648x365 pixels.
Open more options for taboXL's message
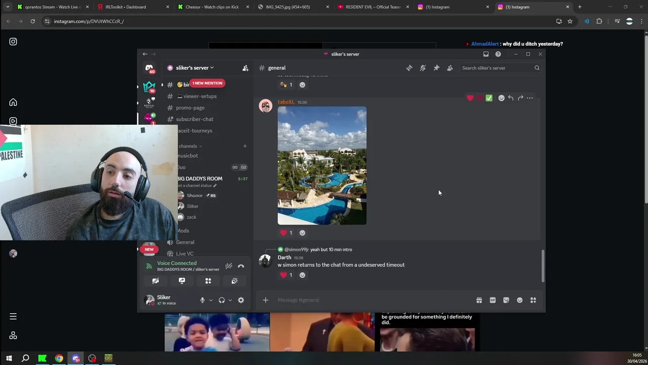click(530, 98)
